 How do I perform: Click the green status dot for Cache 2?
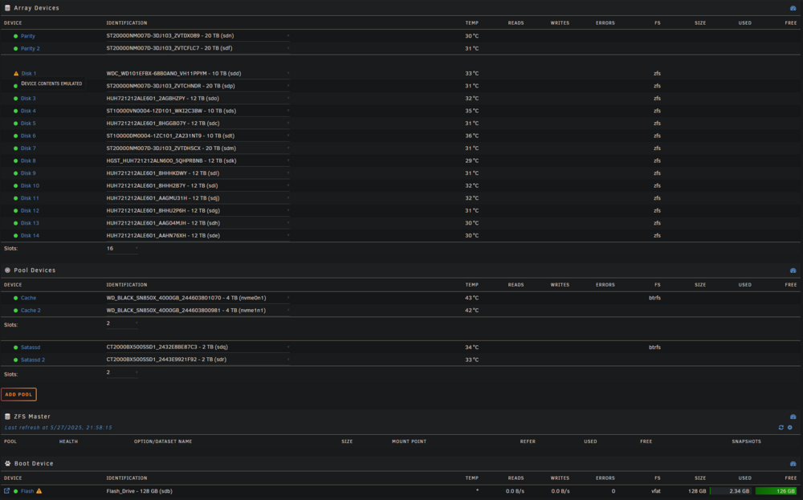coord(16,311)
